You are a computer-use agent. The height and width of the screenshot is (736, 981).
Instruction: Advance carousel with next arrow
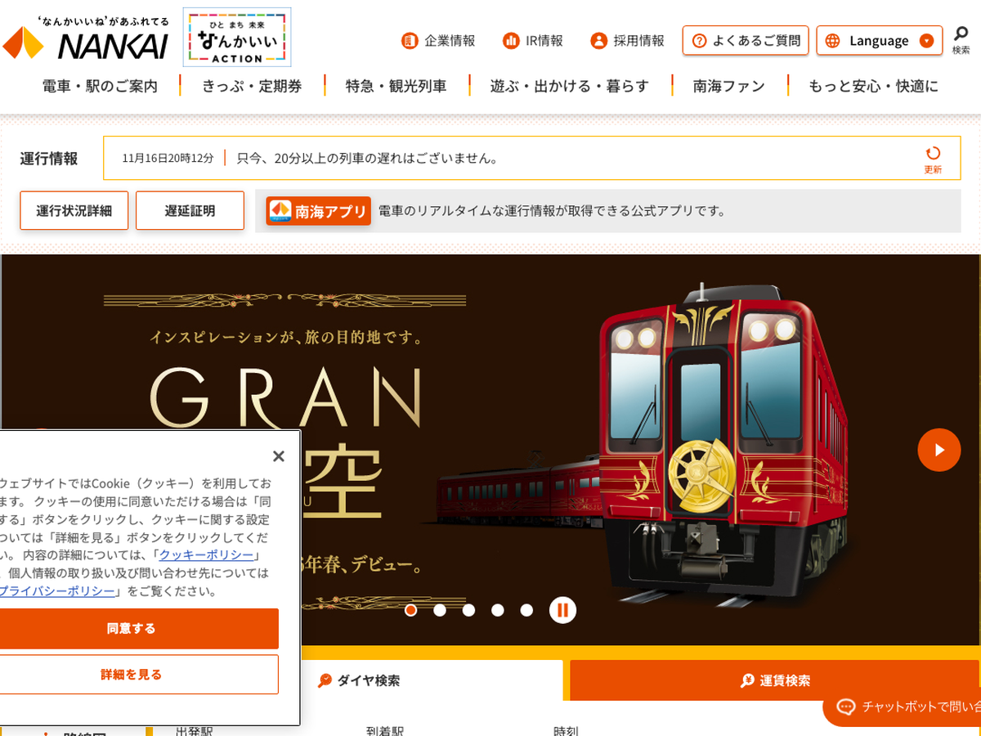click(939, 450)
